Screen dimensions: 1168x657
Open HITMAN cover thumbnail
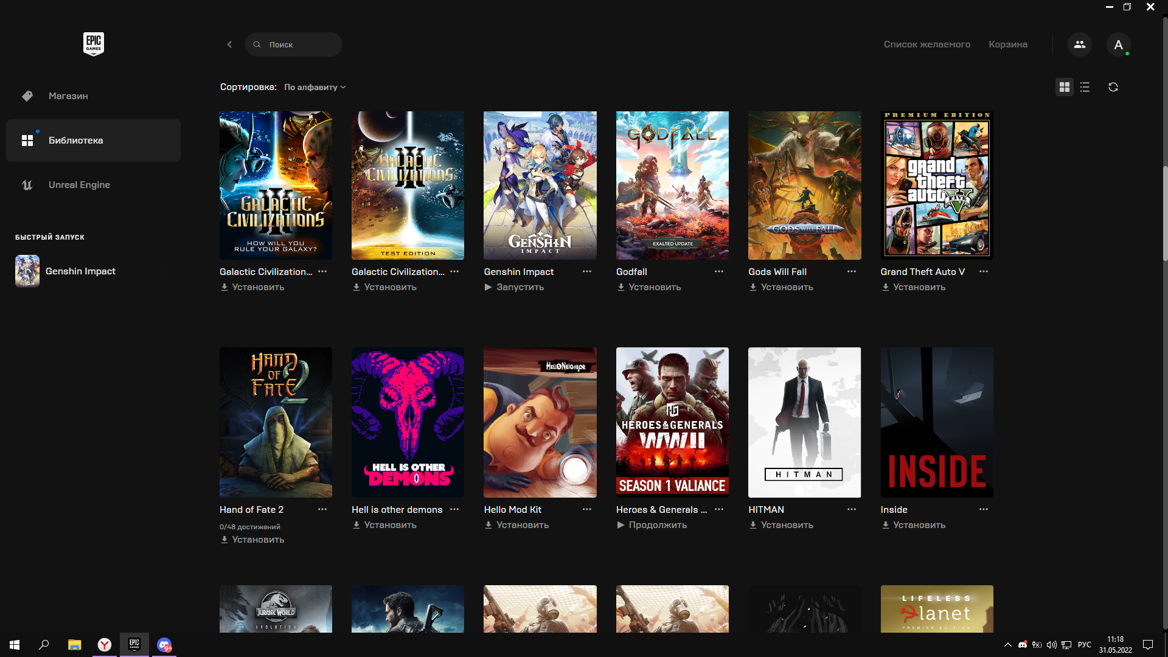804,422
